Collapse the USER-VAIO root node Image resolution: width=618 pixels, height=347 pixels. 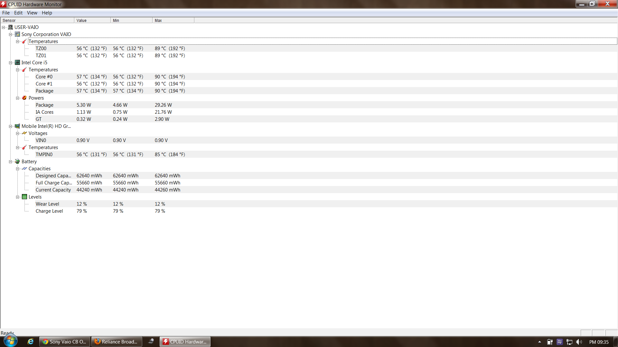click(4, 27)
